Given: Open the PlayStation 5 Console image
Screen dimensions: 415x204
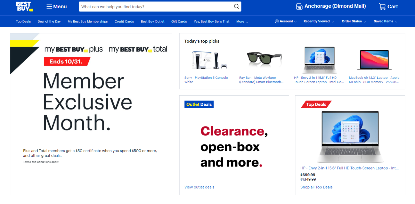Looking at the screenshot, I should [x=209, y=60].
